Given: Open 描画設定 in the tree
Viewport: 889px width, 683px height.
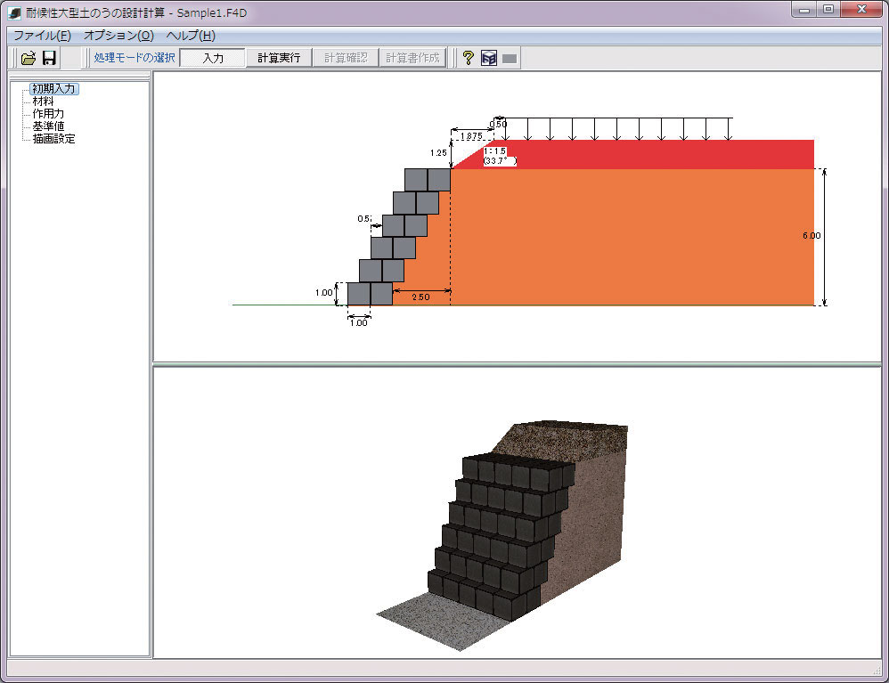Looking at the screenshot, I should click(x=53, y=139).
